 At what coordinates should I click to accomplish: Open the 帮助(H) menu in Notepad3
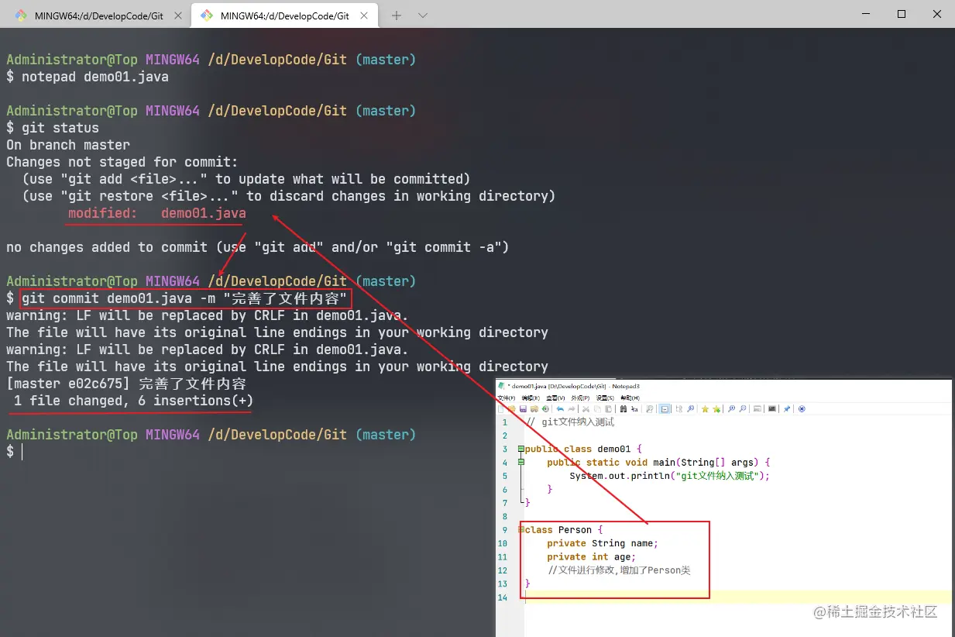630,398
